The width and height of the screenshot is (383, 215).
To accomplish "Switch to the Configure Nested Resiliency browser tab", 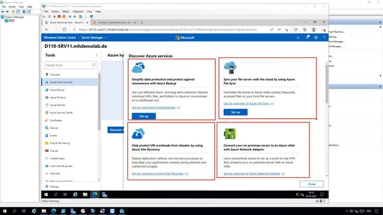I will click(x=114, y=23).
